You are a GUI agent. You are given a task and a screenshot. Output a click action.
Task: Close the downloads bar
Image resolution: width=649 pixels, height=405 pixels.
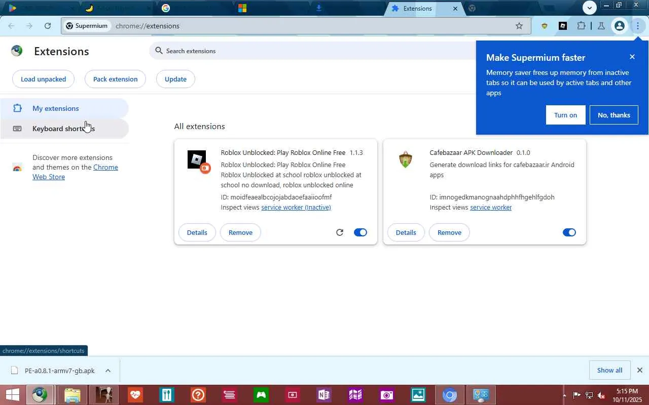coord(639,370)
